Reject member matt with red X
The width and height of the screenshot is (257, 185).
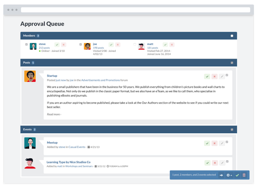172,45
